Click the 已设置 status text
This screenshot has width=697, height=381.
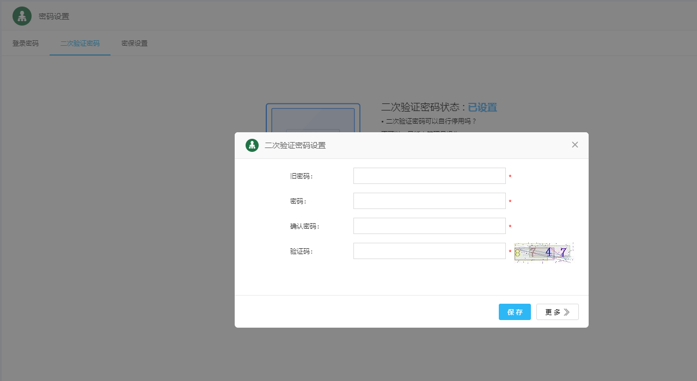tap(482, 108)
